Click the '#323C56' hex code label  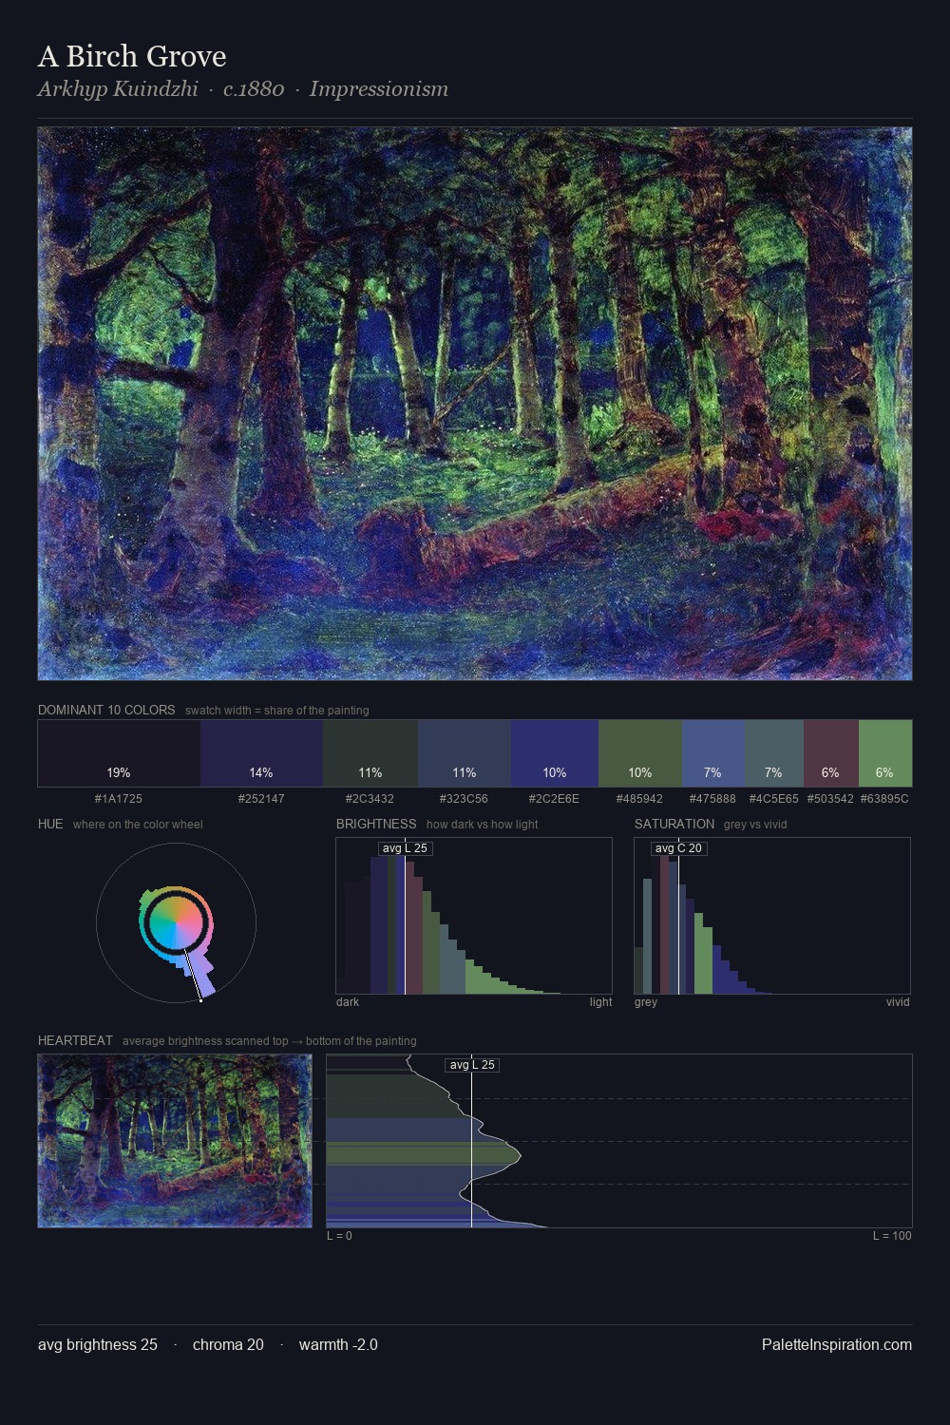tap(465, 799)
